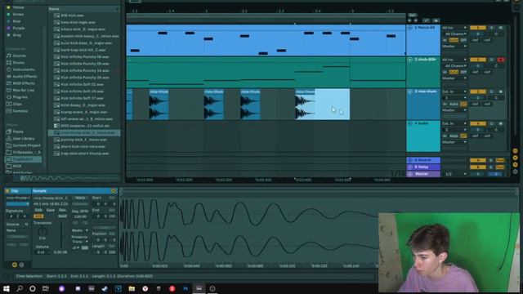Fold track 3 with its unfold button
This screenshot has width=523, height=294.
point(410,91)
